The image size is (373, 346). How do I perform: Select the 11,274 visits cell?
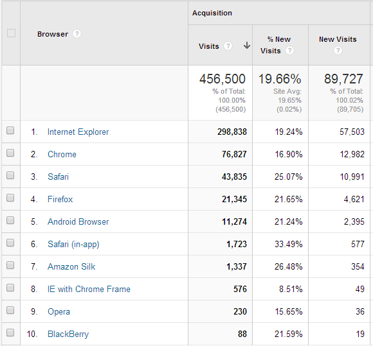pyautogui.click(x=234, y=222)
